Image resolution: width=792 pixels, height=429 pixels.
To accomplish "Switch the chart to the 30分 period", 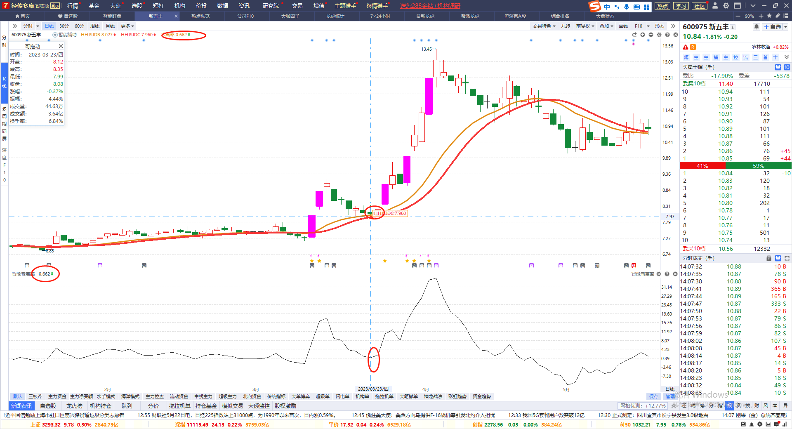I will pyautogui.click(x=64, y=26).
